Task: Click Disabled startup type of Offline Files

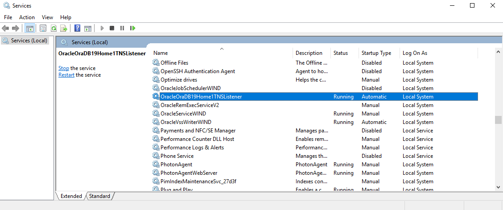Action: click(x=371, y=62)
